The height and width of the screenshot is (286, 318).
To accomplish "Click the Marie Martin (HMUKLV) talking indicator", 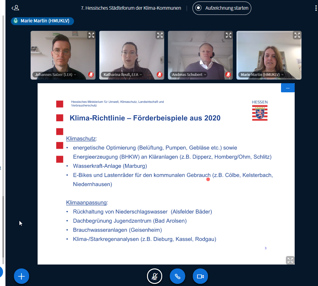I will tap(42, 21).
